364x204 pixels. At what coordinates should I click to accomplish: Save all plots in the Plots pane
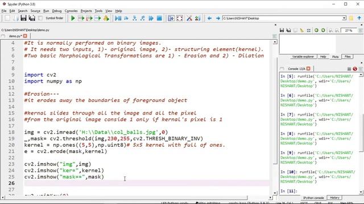pos(288,30)
